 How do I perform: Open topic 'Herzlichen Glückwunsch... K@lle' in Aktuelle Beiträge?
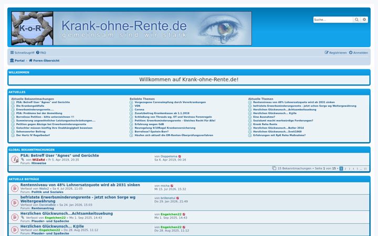tap(52, 227)
